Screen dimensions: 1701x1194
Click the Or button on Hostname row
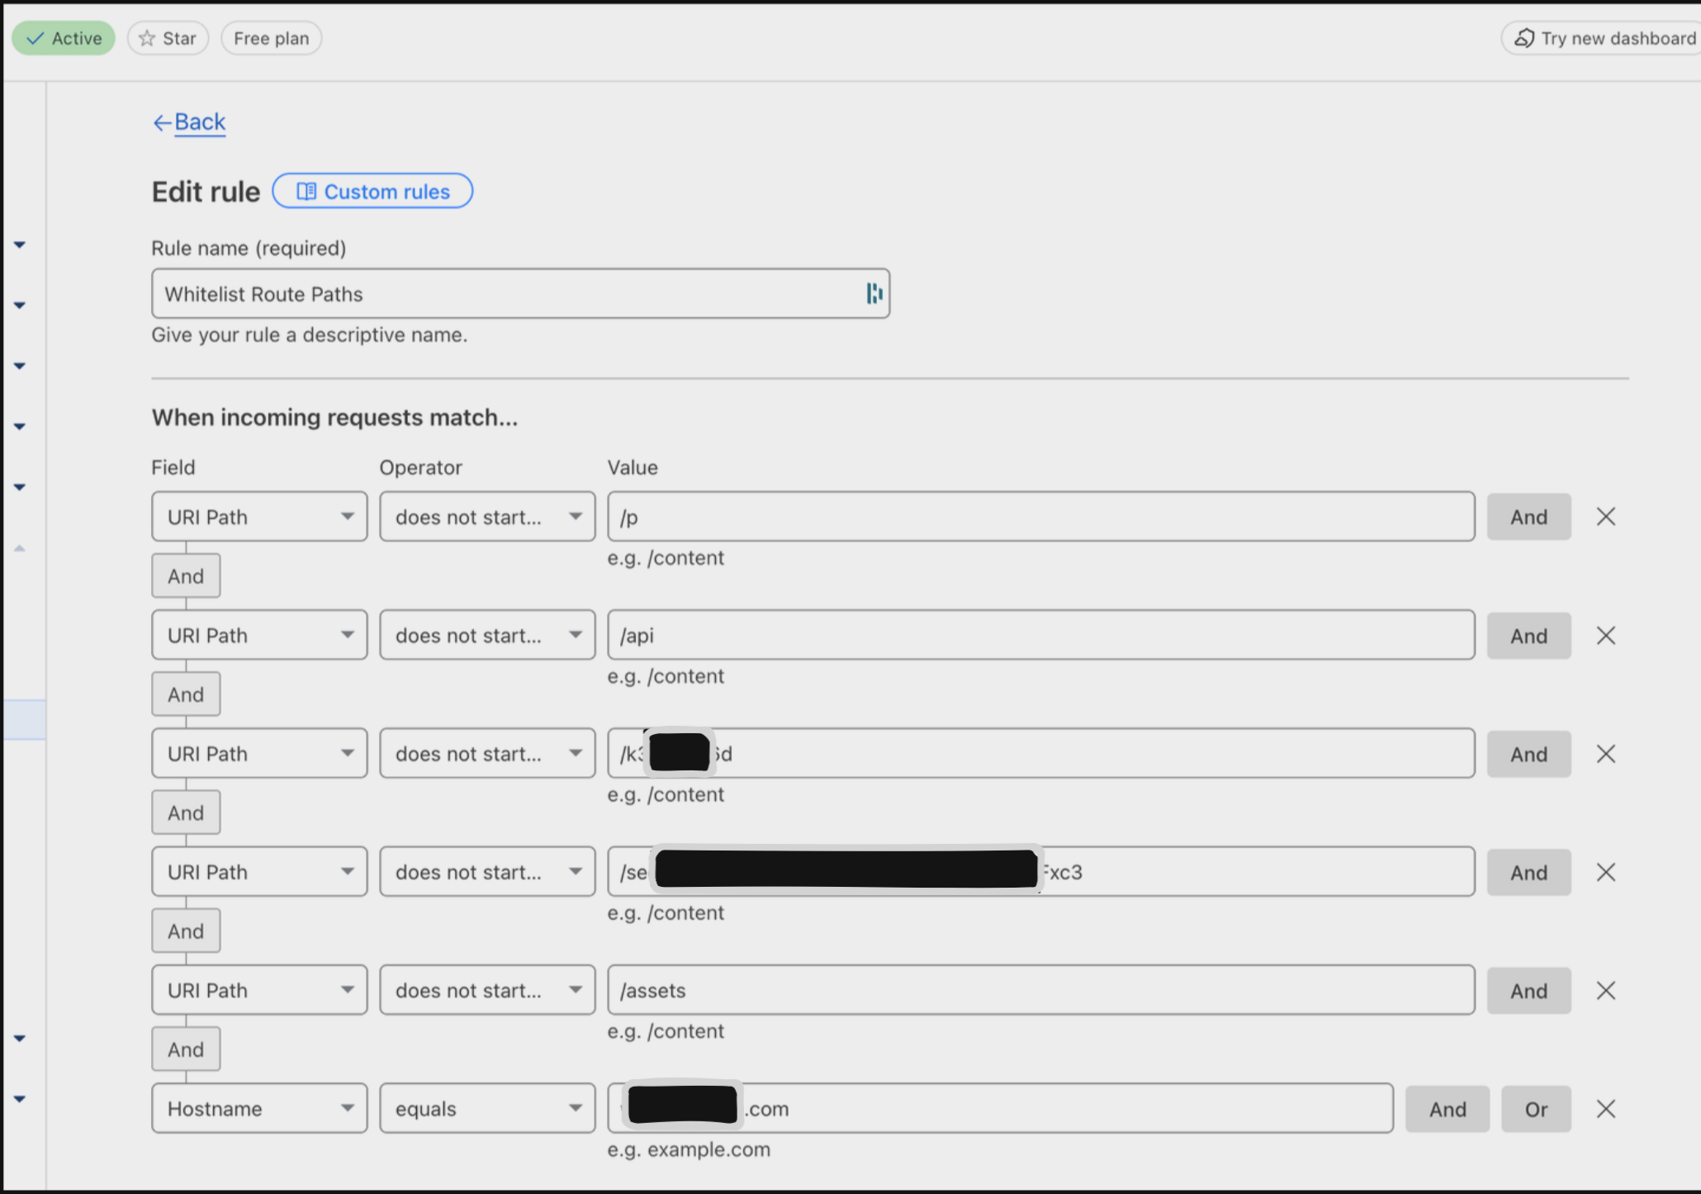click(1535, 1109)
